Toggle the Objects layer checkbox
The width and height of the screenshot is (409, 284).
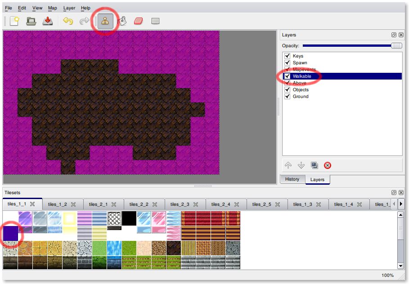pos(287,89)
